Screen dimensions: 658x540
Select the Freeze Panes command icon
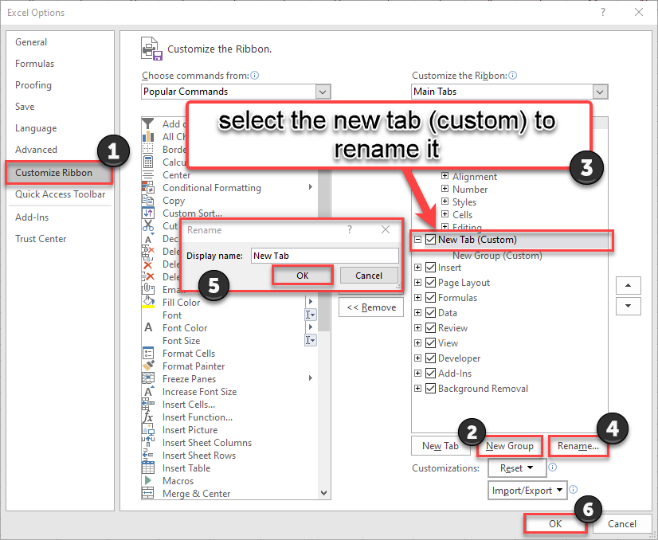pos(148,378)
